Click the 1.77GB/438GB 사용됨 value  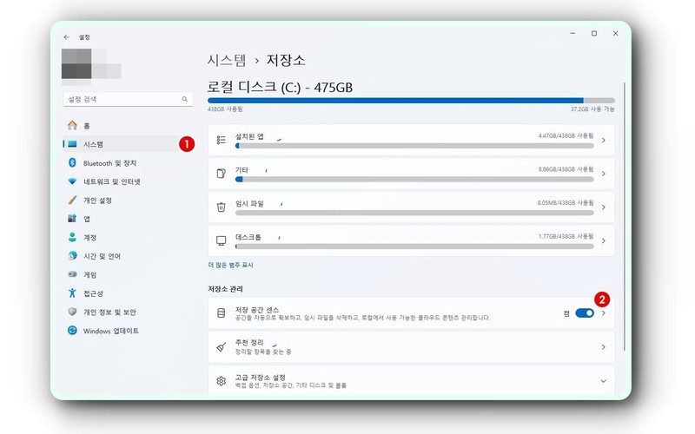566,236
